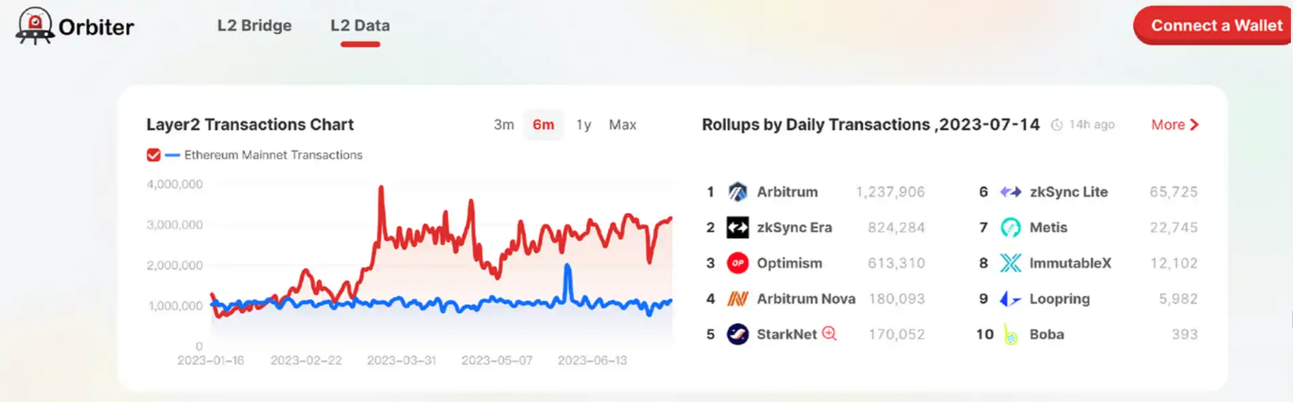Screen dimensions: 1293x403
Task: Click the red Optimism logo icon
Action: tap(737, 263)
